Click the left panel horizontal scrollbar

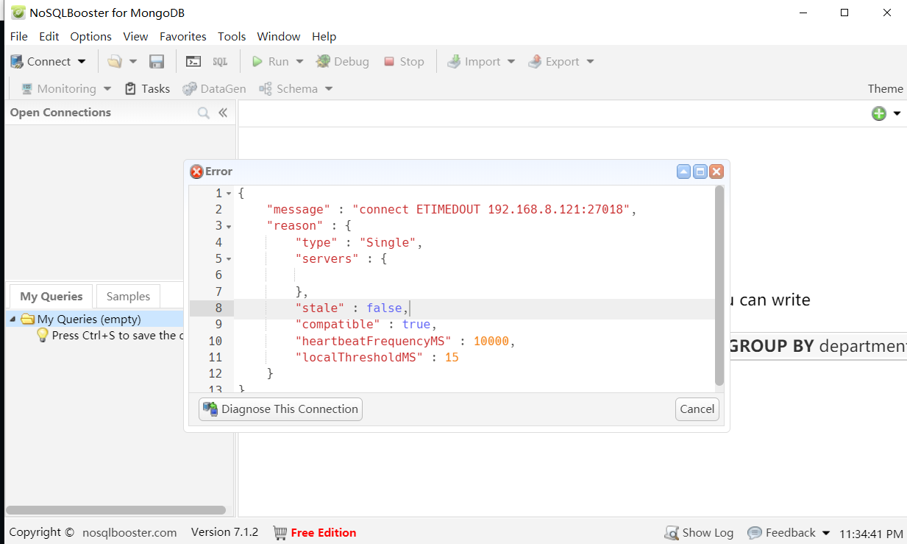[115, 510]
